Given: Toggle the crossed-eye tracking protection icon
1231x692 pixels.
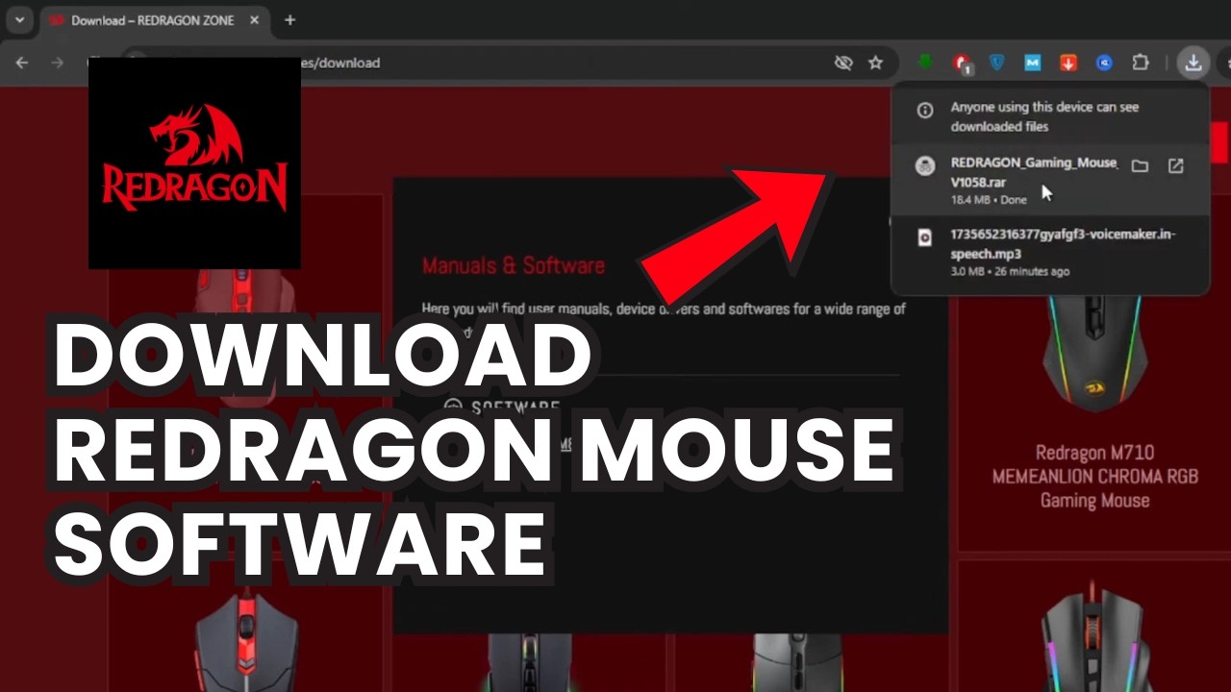Looking at the screenshot, I should [x=843, y=62].
